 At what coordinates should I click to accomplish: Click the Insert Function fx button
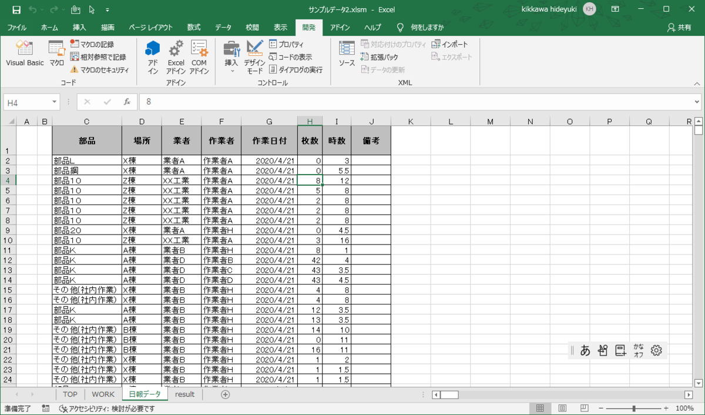point(126,102)
